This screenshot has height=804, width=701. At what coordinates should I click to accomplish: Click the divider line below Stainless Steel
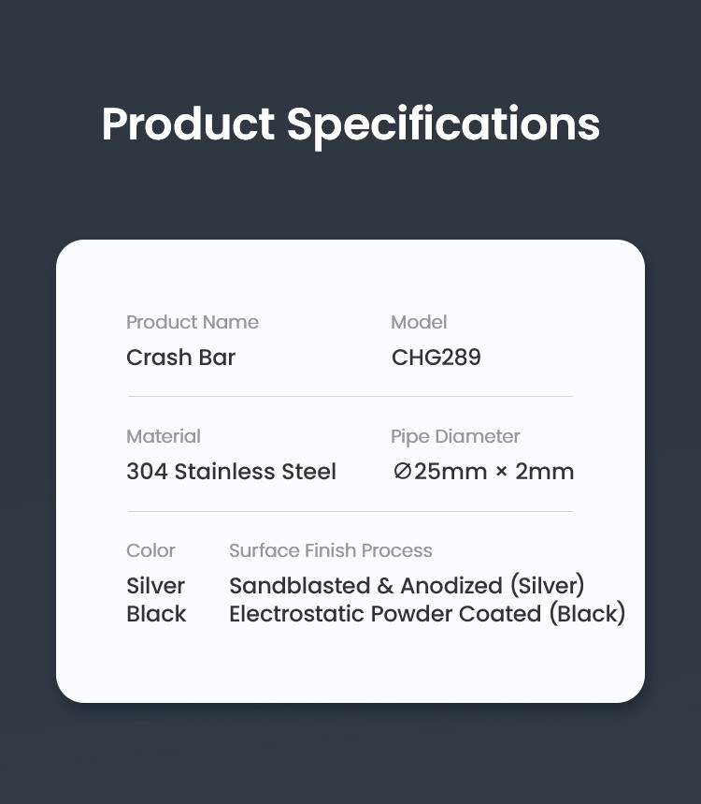(x=350, y=511)
